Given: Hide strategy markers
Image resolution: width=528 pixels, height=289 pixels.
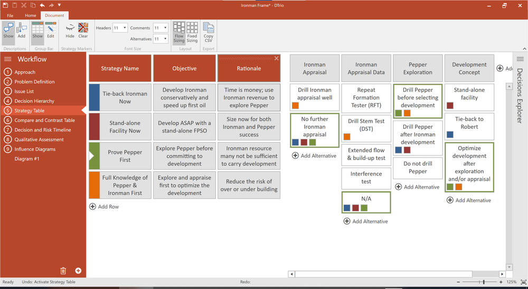Looking at the screenshot, I should (x=70, y=31).
